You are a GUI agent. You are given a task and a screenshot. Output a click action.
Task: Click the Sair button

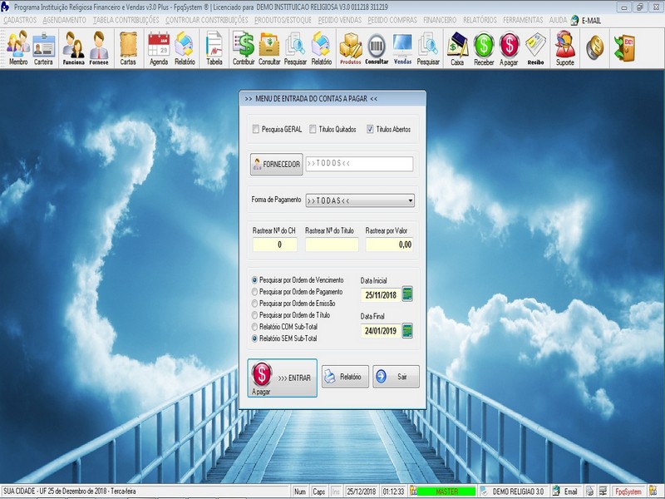397,377
